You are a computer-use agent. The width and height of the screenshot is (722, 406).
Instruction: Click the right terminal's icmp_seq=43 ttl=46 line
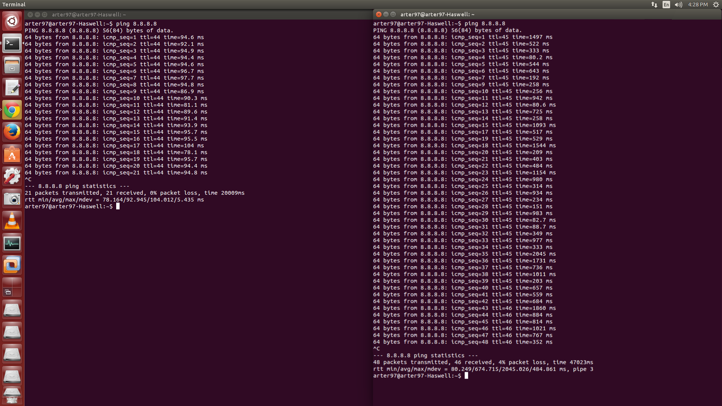pos(464,308)
